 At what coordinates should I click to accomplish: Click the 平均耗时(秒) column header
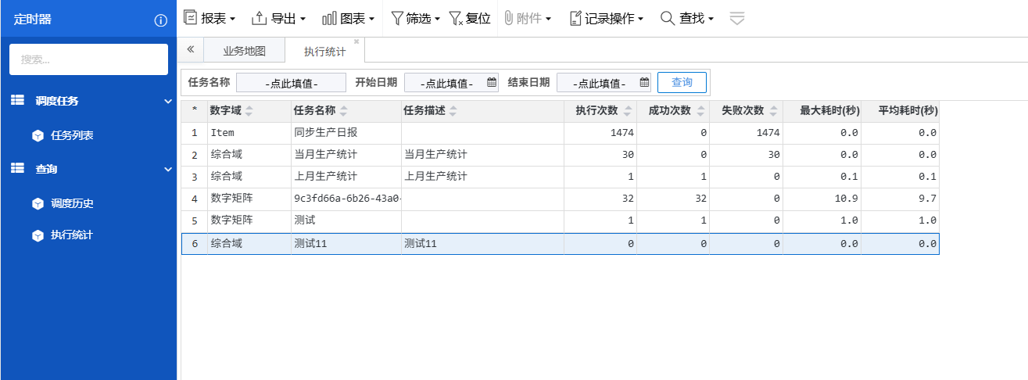click(900, 111)
